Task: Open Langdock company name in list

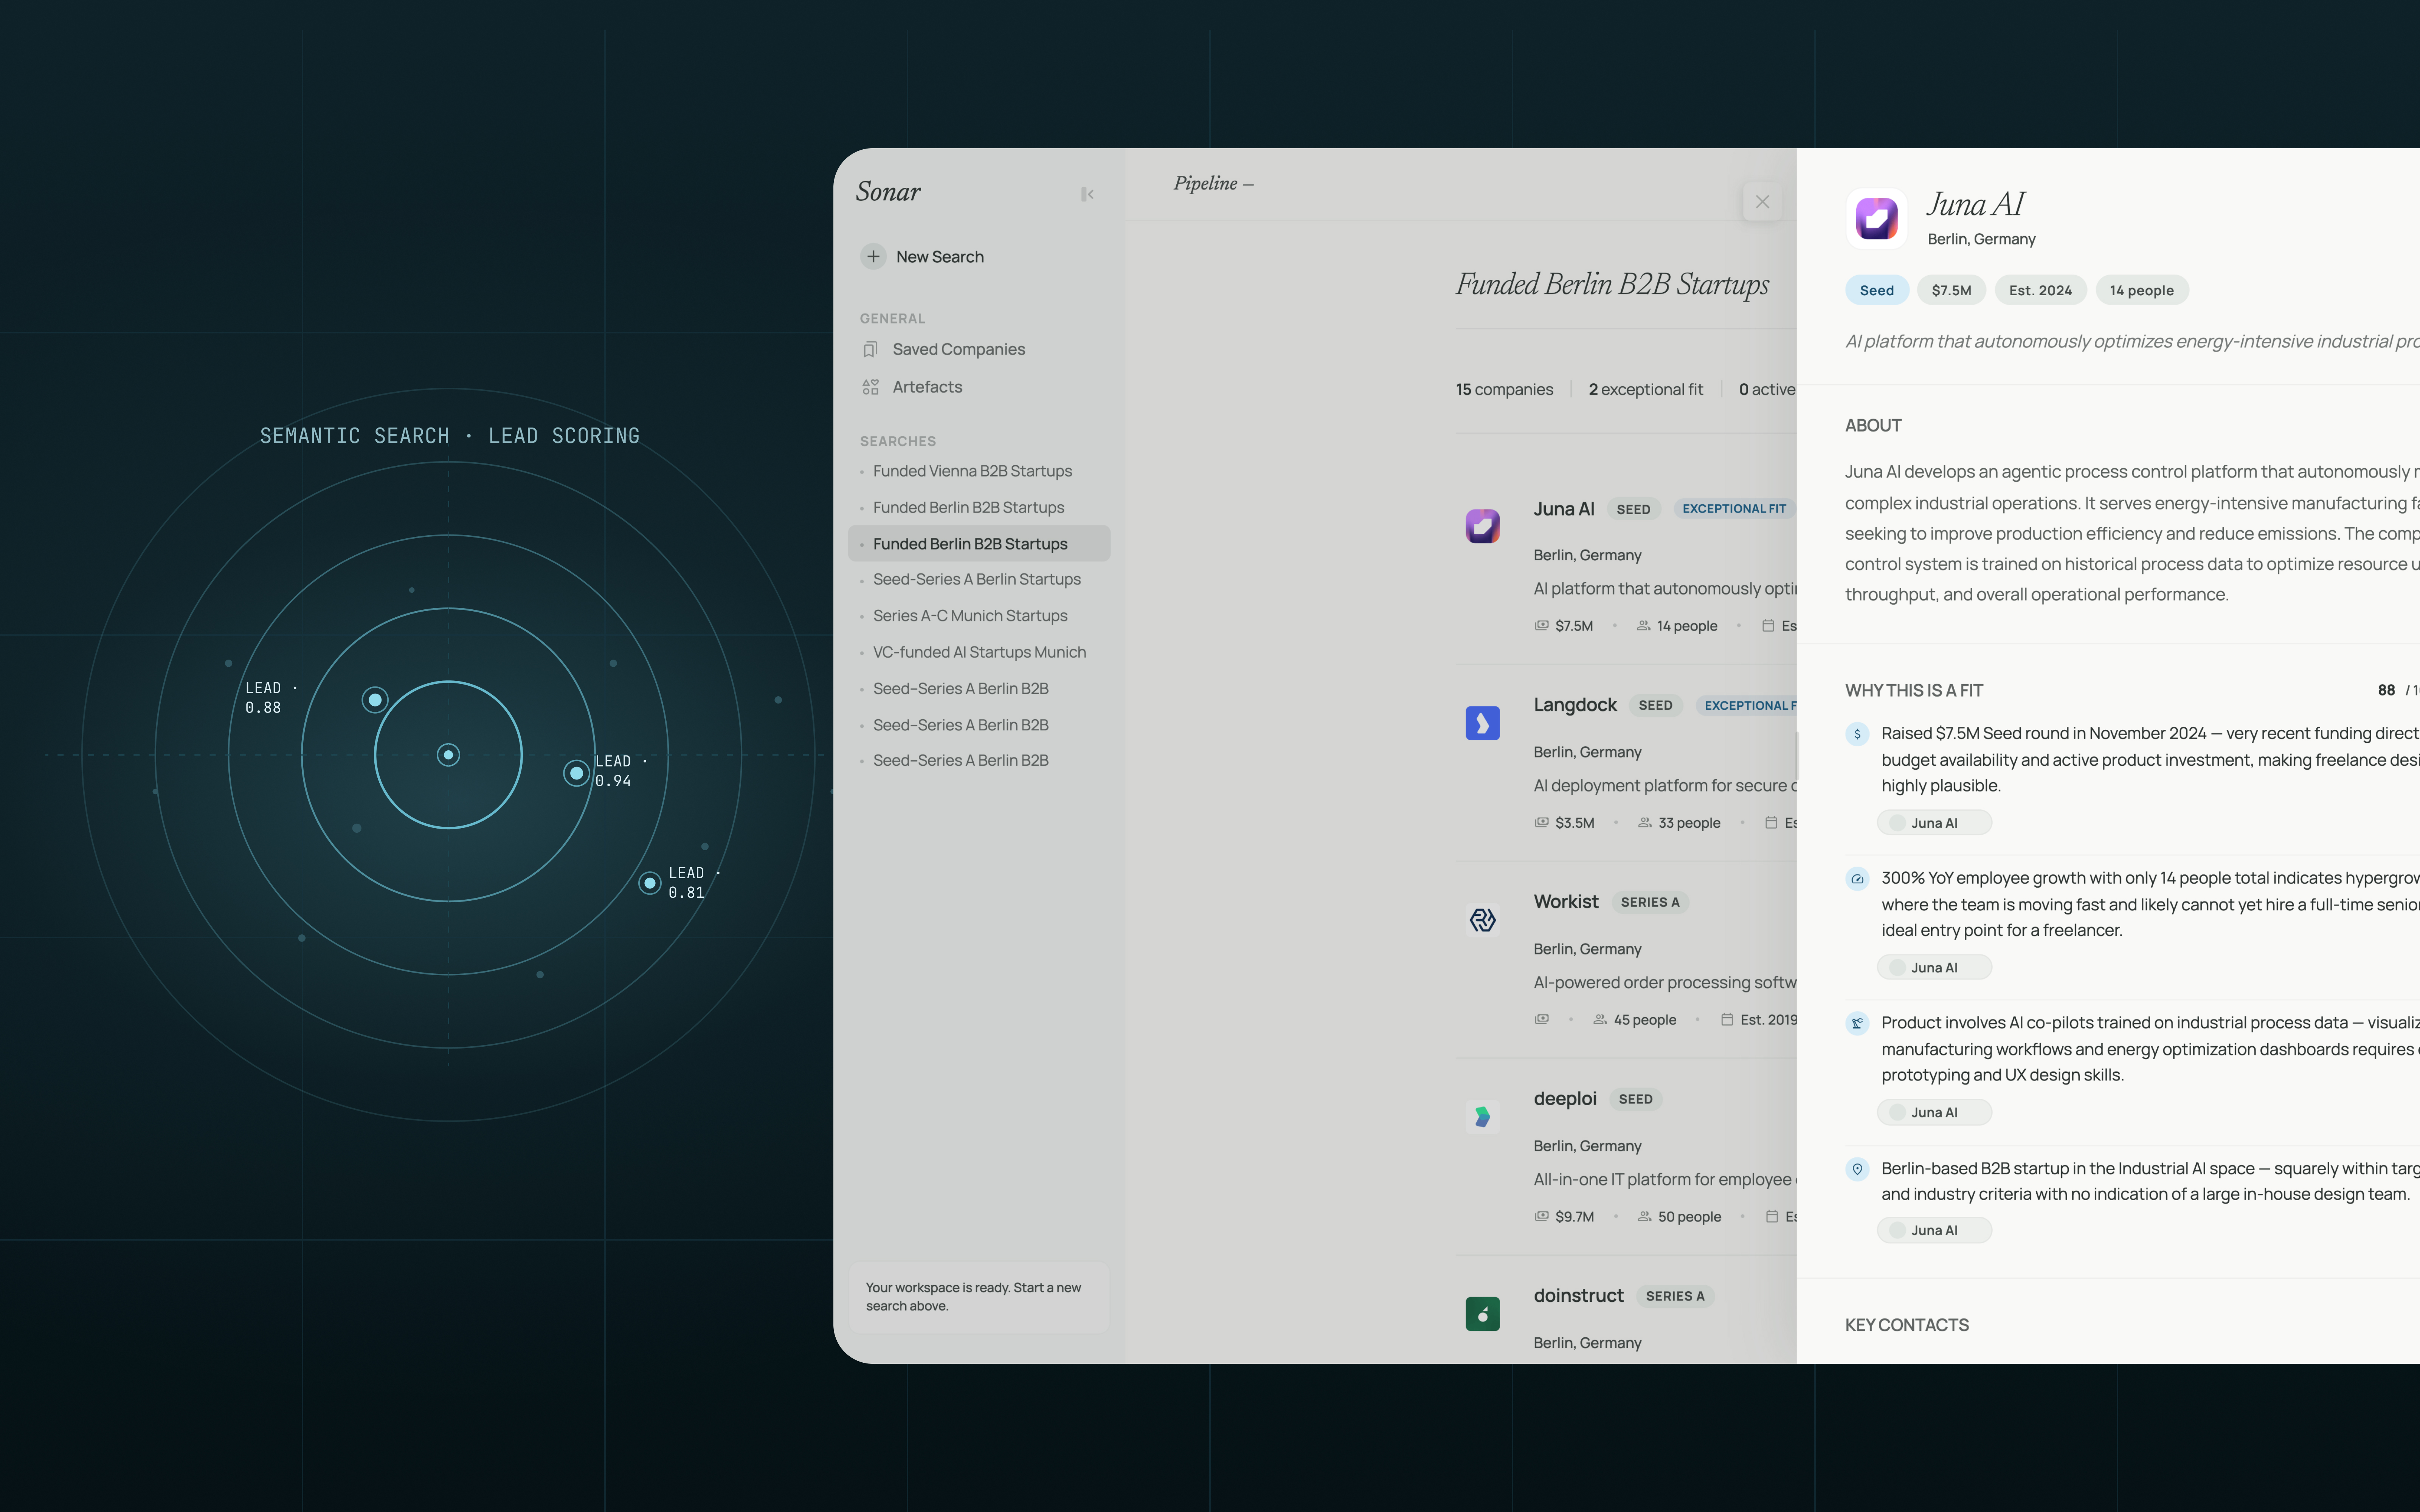Action: click(x=1574, y=705)
